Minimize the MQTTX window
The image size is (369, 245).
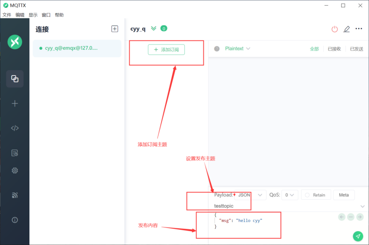[x=326, y=5]
